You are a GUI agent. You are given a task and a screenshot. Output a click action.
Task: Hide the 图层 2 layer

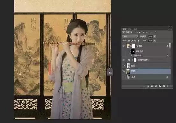pyautogui.click(x=124, y=71)
